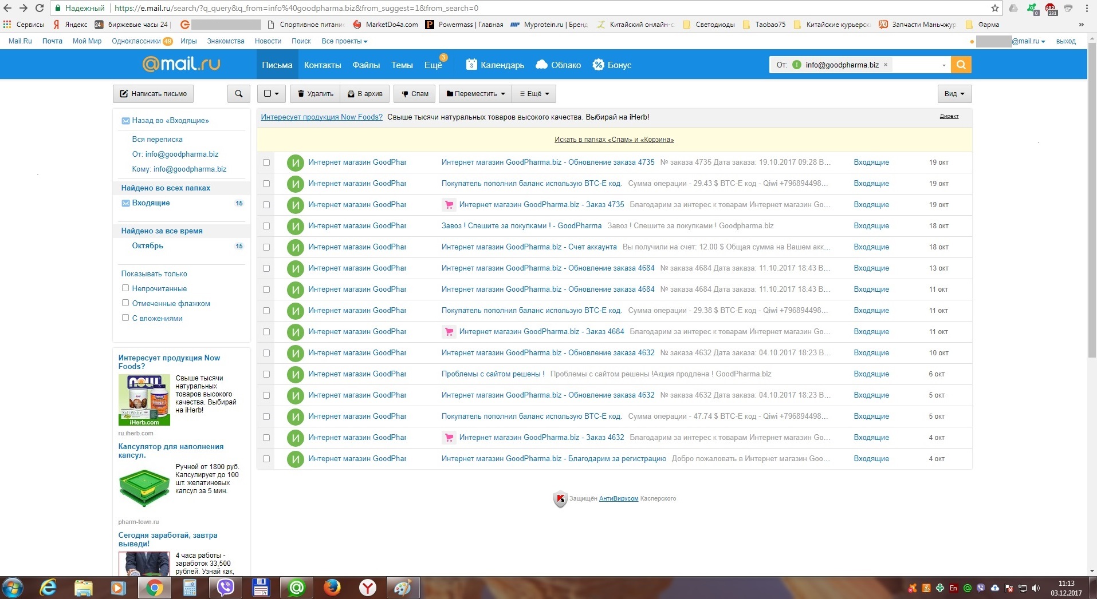Open the Calendar icon in header
Screen dimensions: 1097x599
(x=471, y=65)
